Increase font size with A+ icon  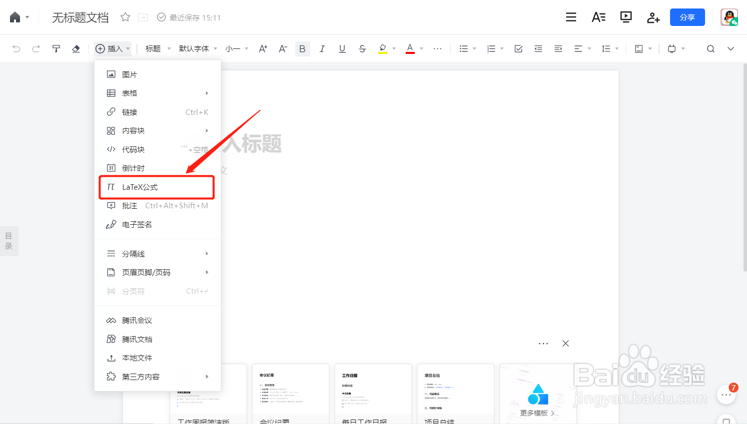(263, 48)
